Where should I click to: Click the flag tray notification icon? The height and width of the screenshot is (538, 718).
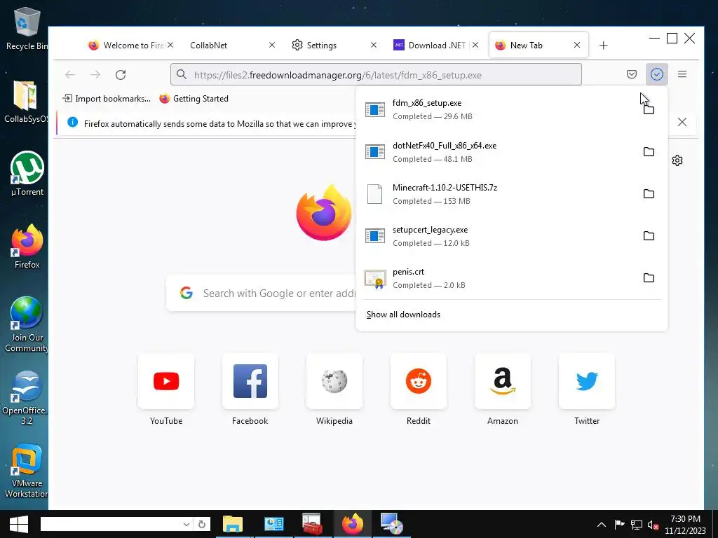(x=619, y=525)
